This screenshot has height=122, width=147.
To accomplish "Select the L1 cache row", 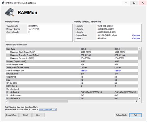I will tap(108, 26).
